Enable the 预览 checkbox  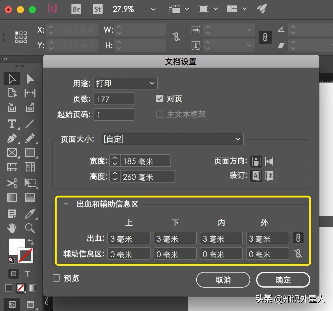pyautogui.click(x=56, y=278)
